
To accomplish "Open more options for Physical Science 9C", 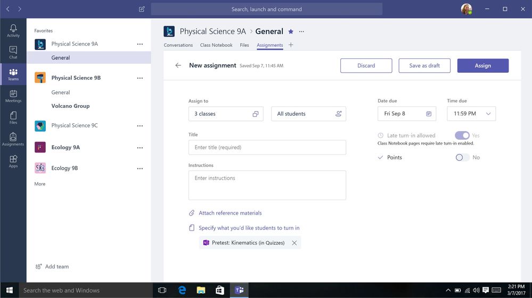I will tap(140, 125).
